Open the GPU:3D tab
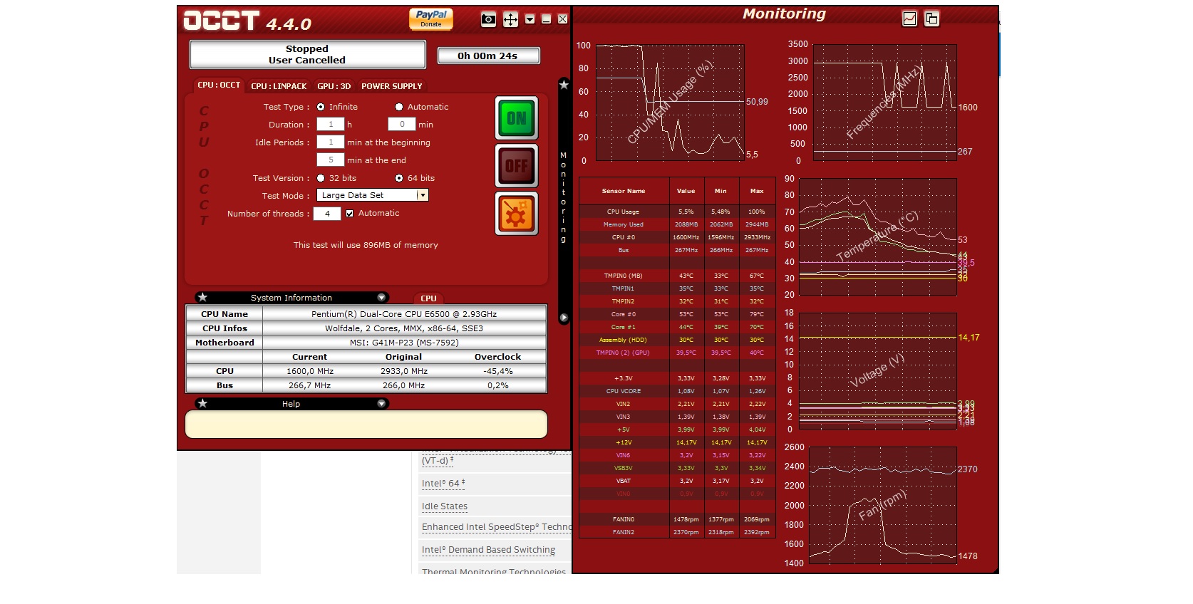1193x604 pixels. coord(334,86)
